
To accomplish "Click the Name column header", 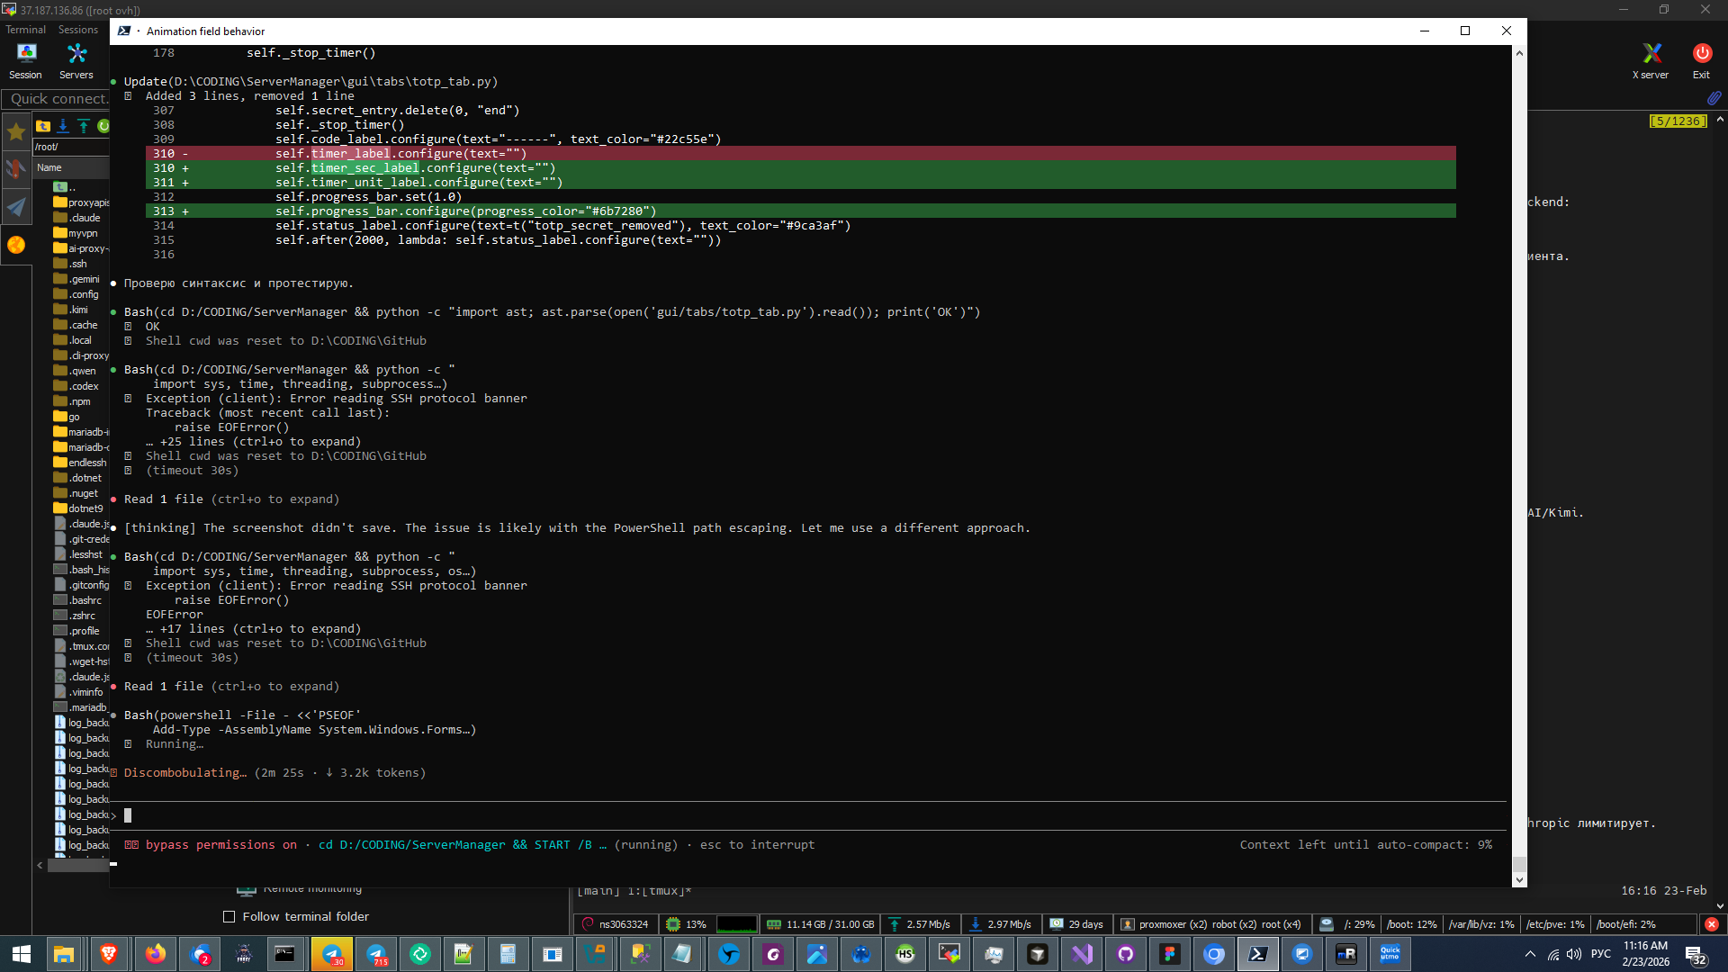I will click(x=49, y=167).
